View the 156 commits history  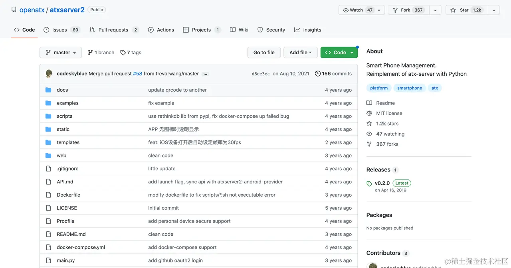(x=333, y=73)
